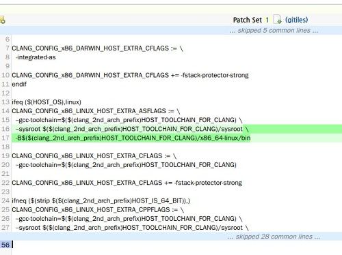Click line number 6 in gutter
The height and width of the screenshot is (255, 342).
pos(8,40)
